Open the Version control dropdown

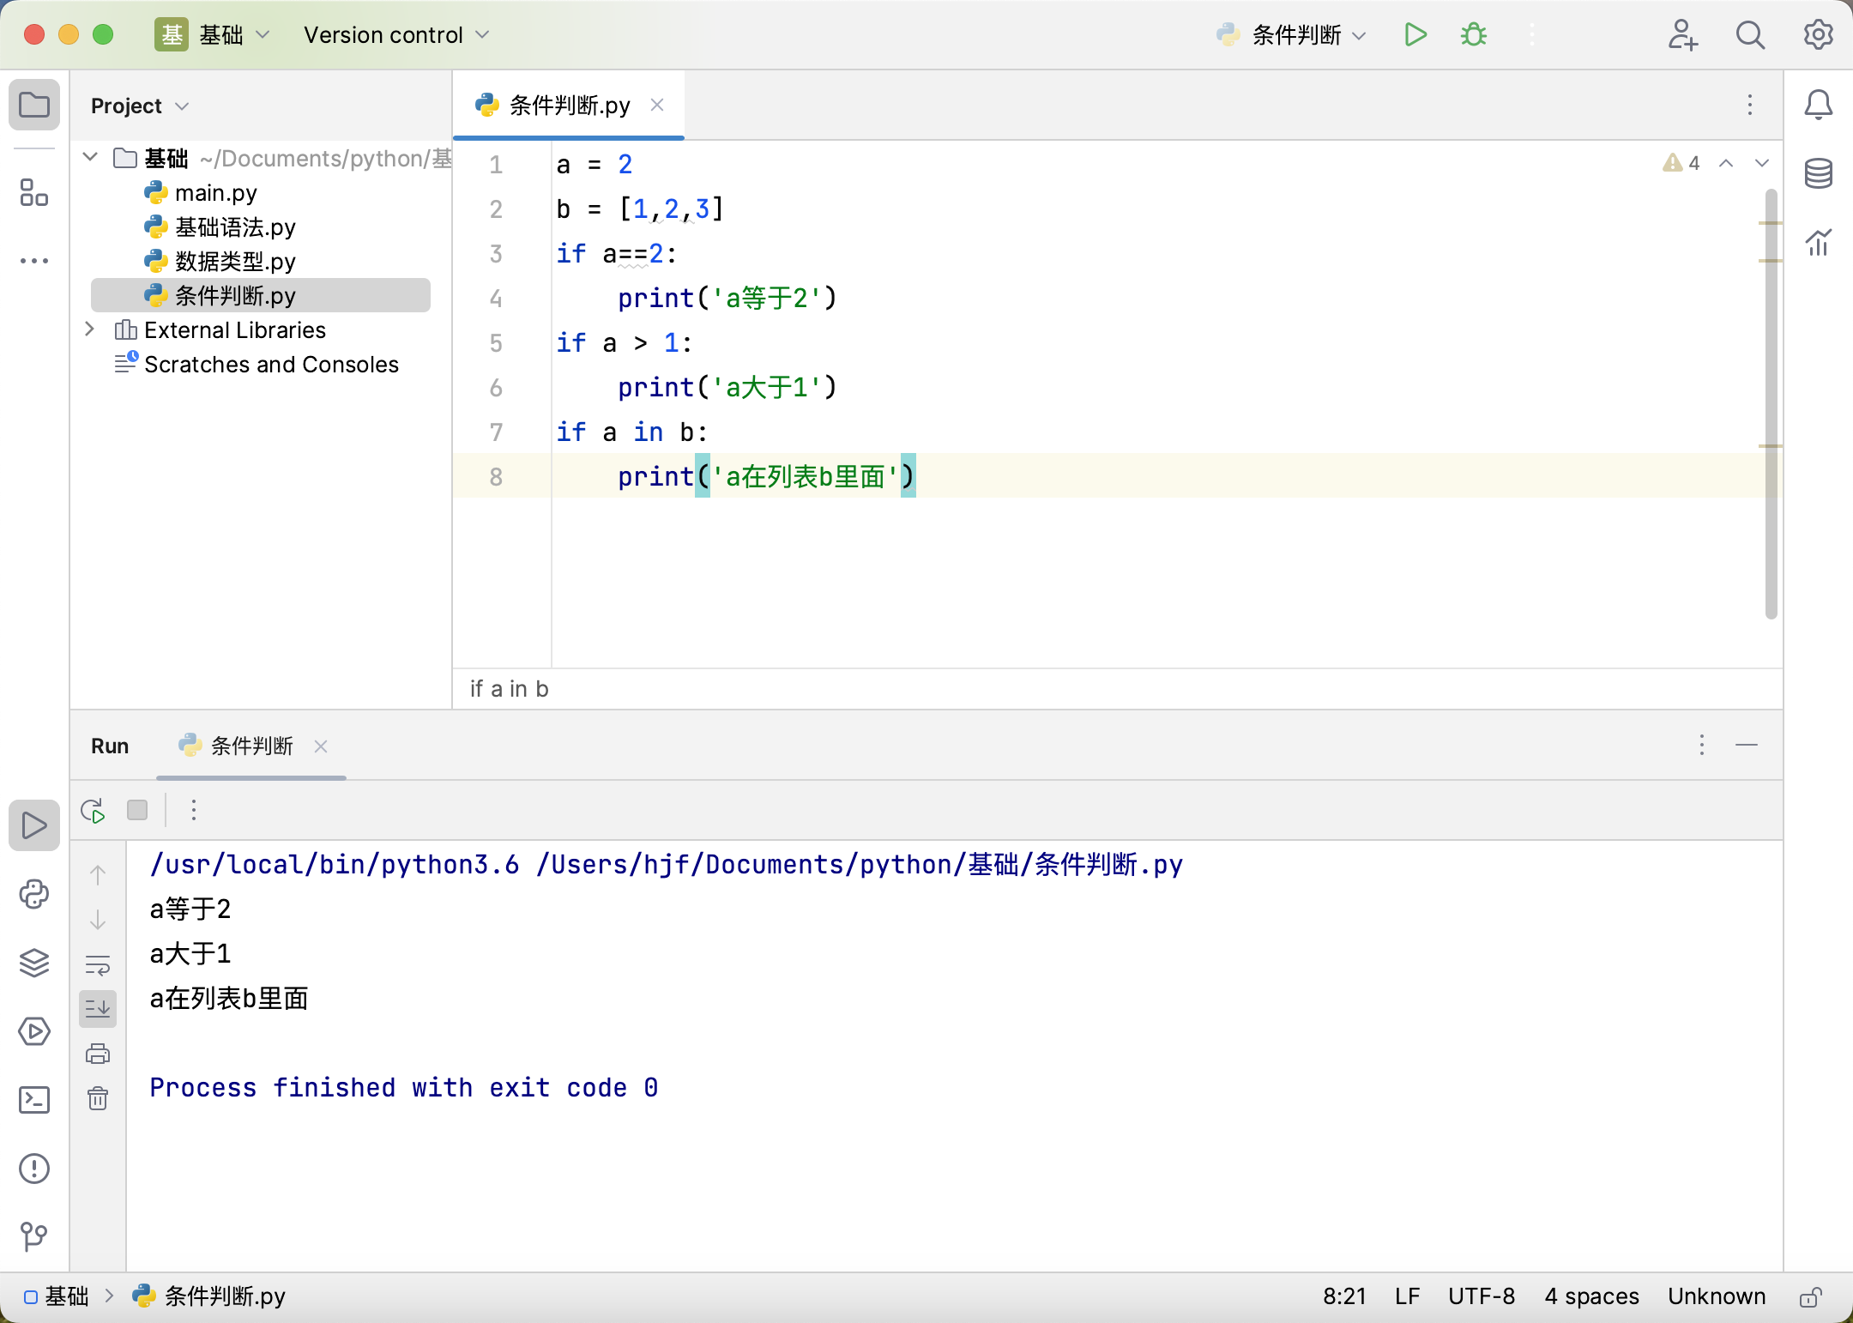coord(396,34)
